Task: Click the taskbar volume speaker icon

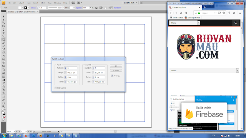Action: pyautogui.click(x=229, y=136)
